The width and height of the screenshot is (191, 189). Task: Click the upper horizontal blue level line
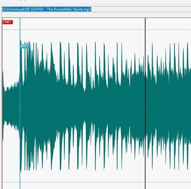(x=93, y=30)
